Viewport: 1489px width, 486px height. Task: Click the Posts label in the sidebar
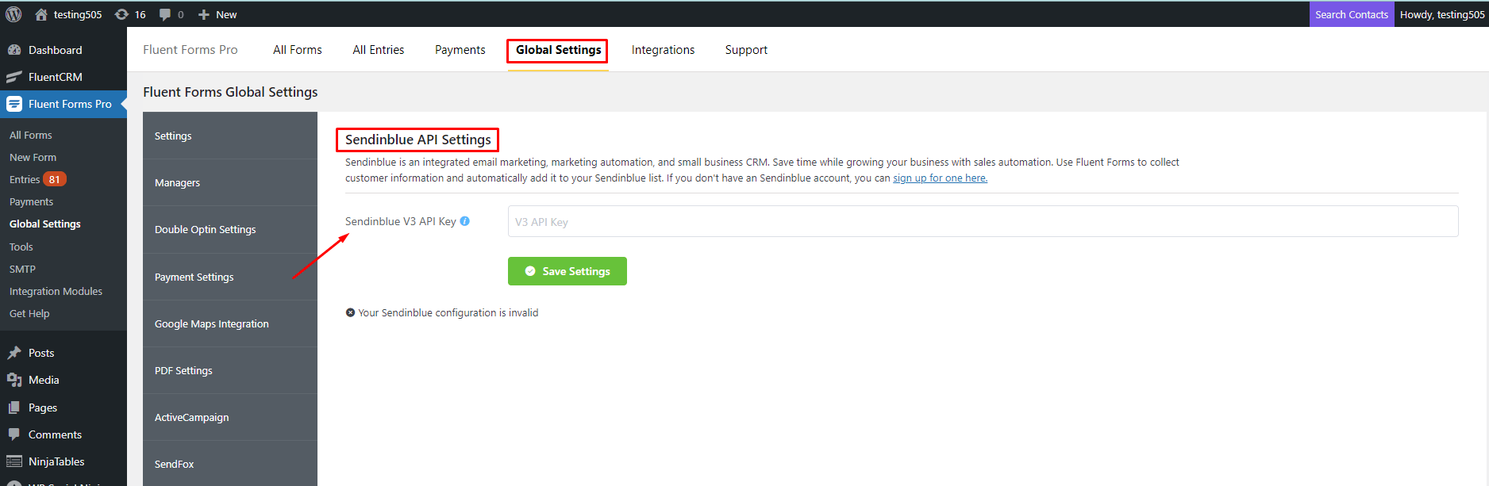41,353
